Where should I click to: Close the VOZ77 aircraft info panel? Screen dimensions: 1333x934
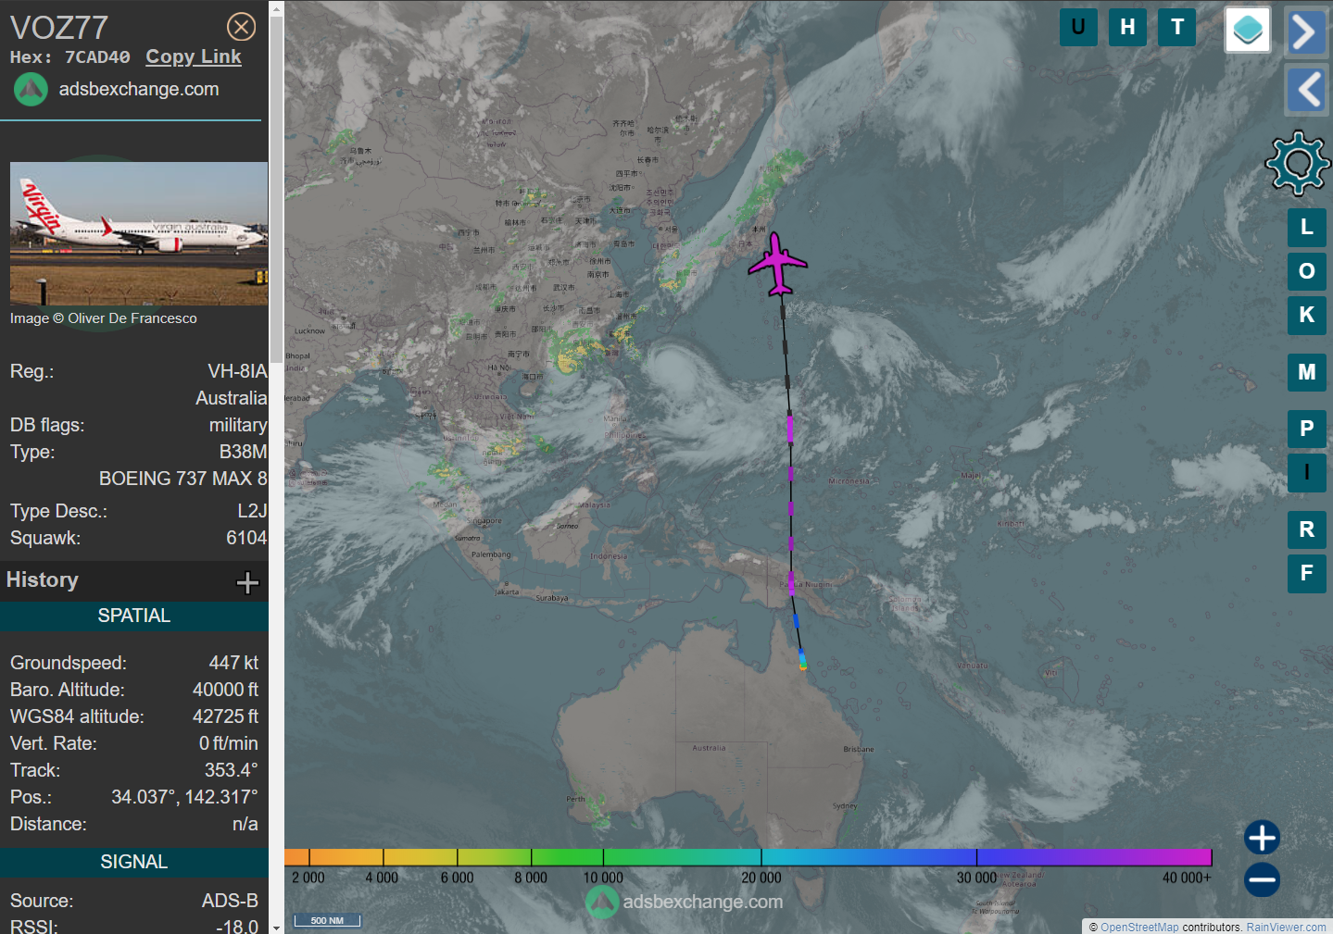[x=242, y=27]
